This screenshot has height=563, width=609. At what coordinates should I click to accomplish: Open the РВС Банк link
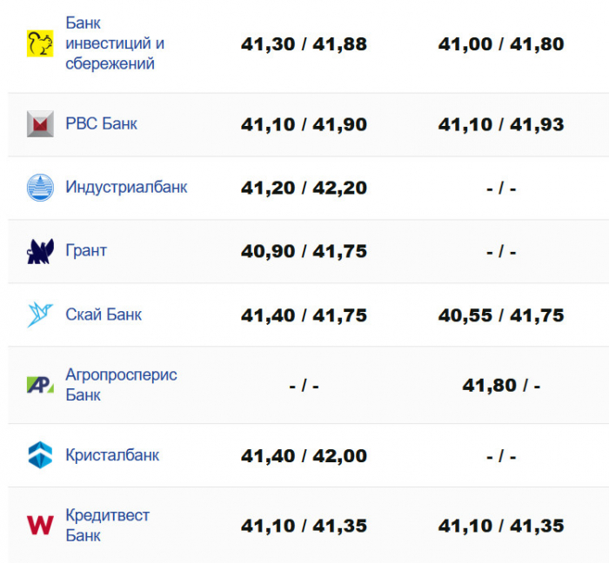[x=101, y=124]
